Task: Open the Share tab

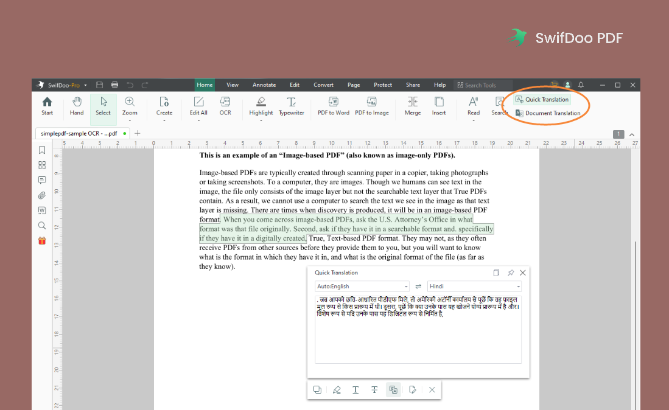Action: pyautogui.click(x=413, y=85)
